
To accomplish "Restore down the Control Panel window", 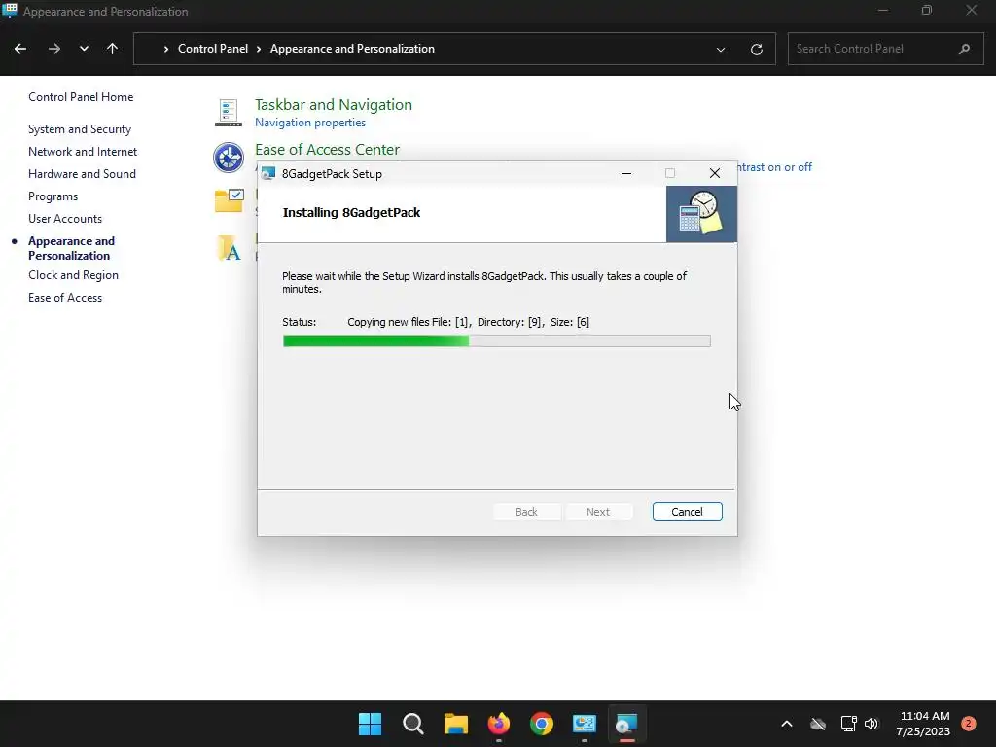I will click(x=927, y=10).
